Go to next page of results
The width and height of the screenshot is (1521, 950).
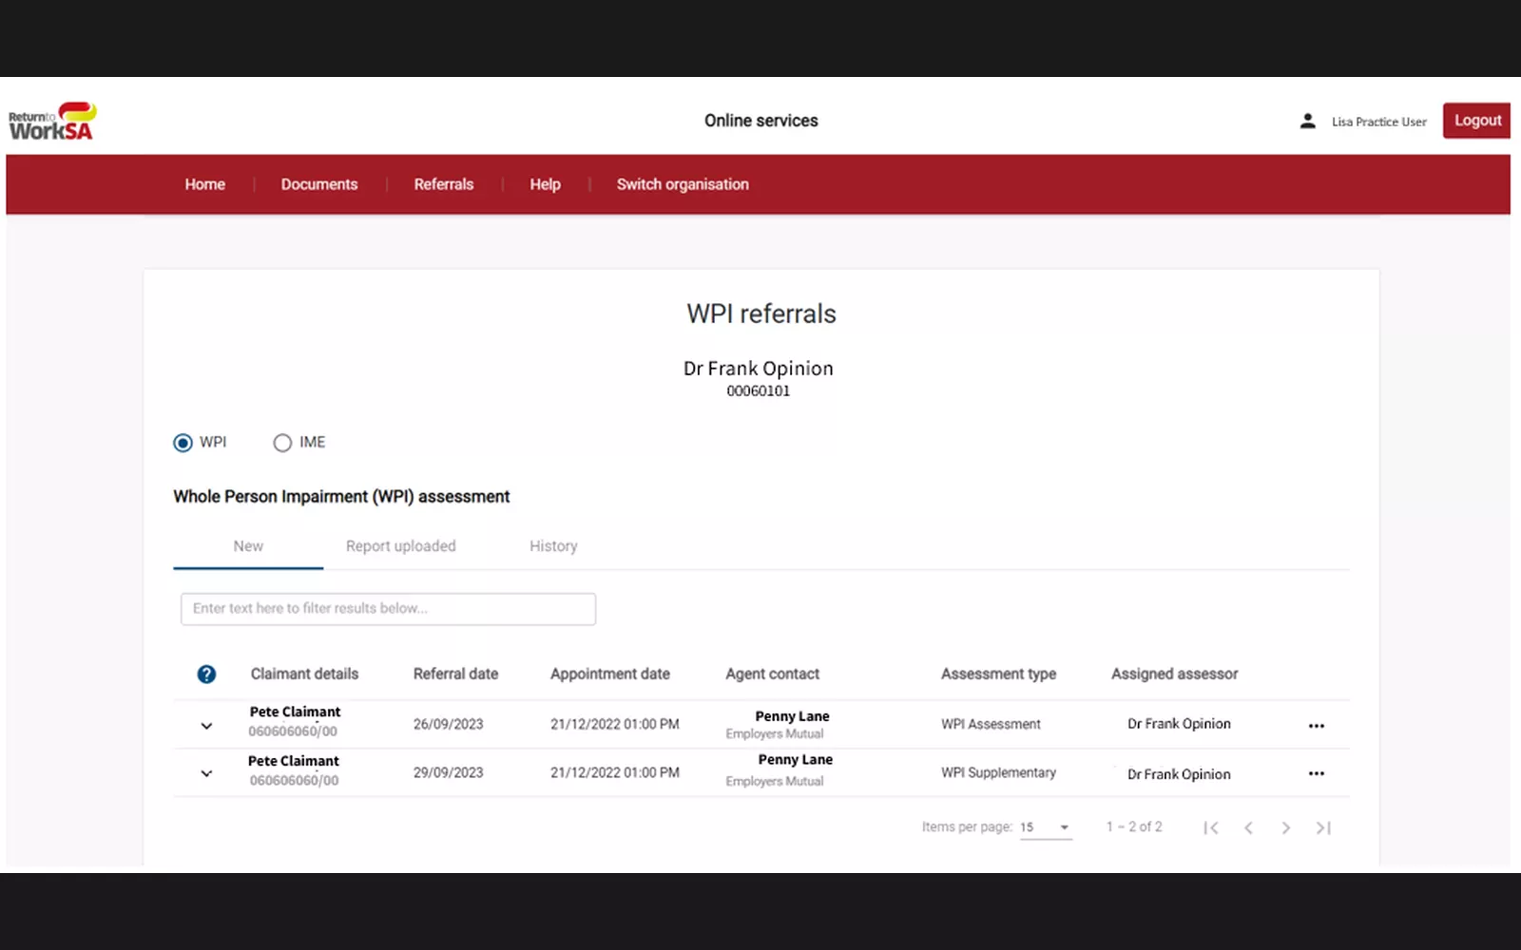point(1285,827)
